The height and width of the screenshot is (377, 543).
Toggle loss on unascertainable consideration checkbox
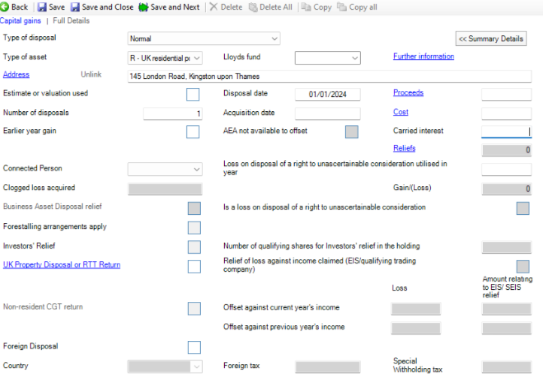523,208
